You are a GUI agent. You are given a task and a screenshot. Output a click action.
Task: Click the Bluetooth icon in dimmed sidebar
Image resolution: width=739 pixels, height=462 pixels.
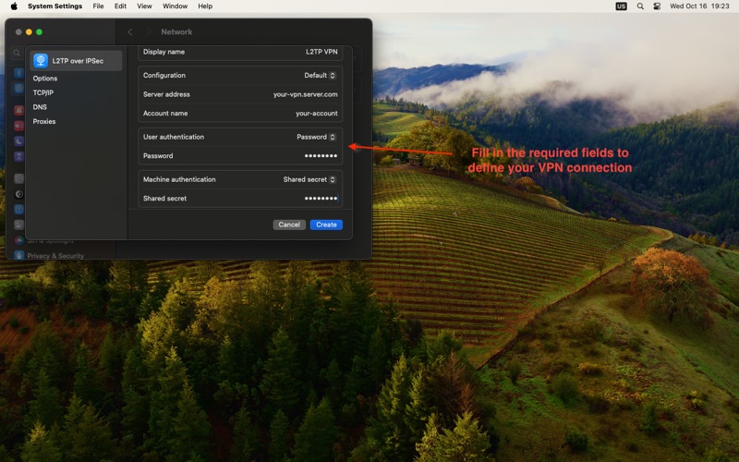[x=18, y=73]
